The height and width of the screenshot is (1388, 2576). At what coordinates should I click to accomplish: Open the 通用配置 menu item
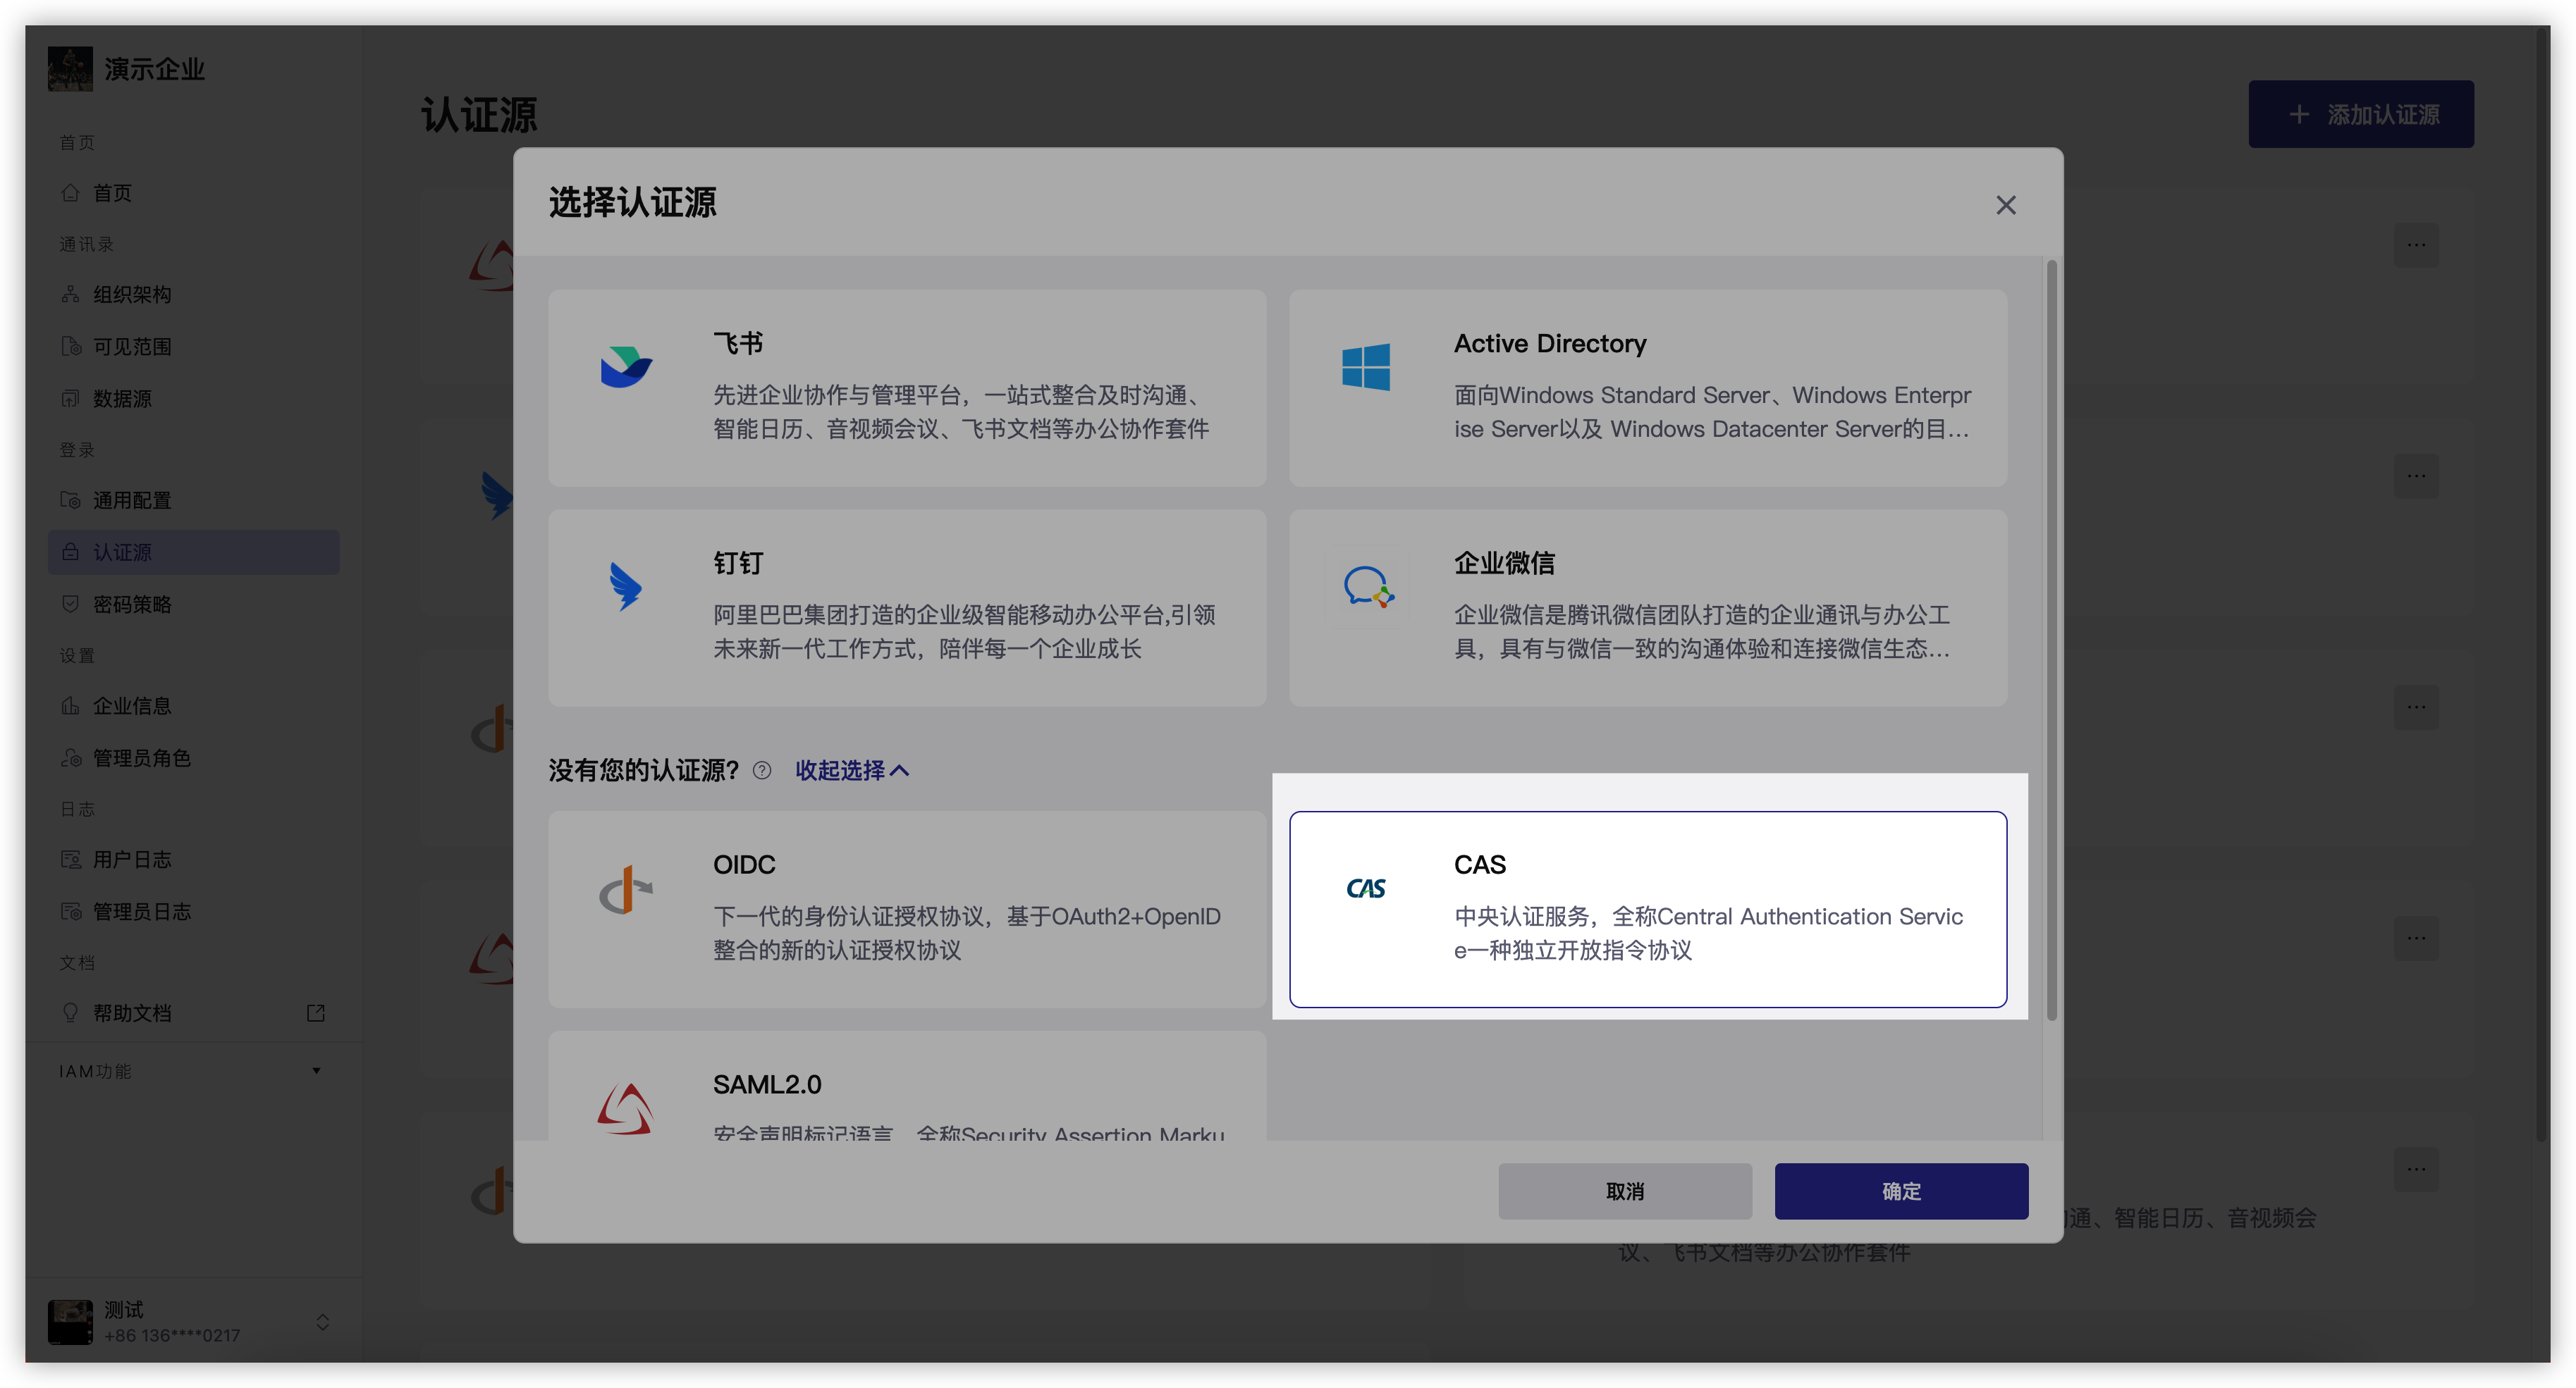(193, 500)
